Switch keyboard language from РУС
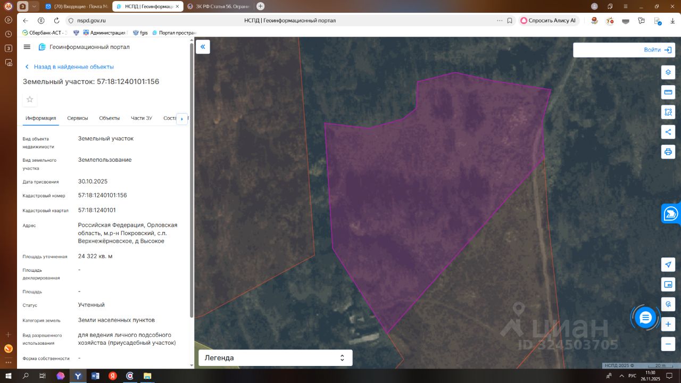 (x=633, y=376)
